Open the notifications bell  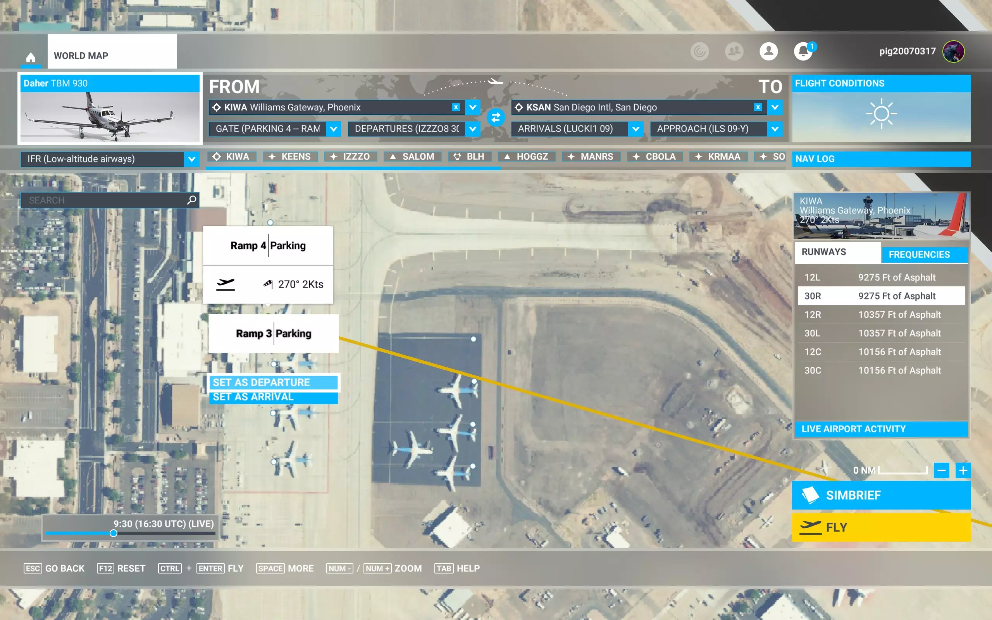[x=803, y=52]
